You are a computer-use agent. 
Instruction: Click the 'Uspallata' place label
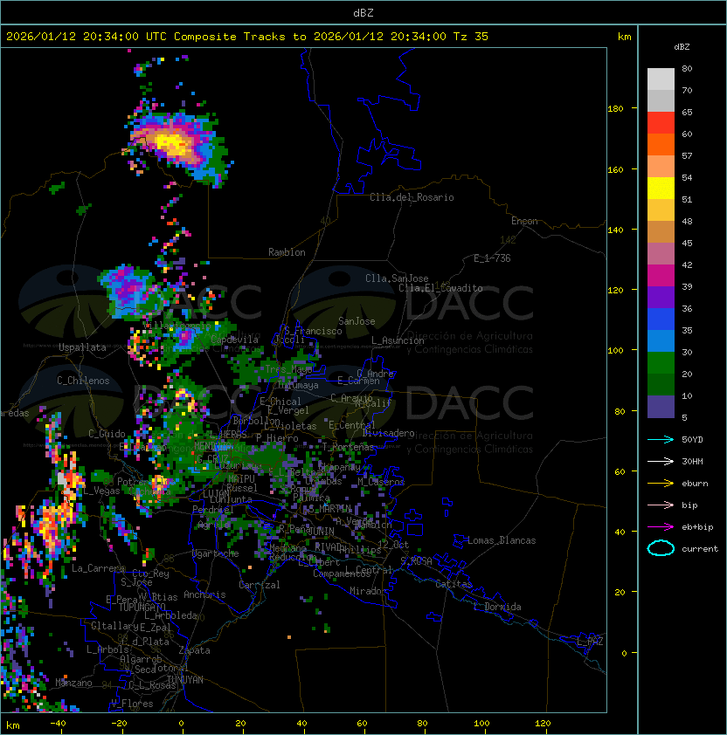pyautogui.click(x=82, y=347)
